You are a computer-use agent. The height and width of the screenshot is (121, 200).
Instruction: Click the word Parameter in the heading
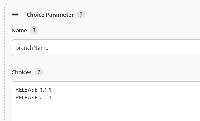tap(60, 15)
